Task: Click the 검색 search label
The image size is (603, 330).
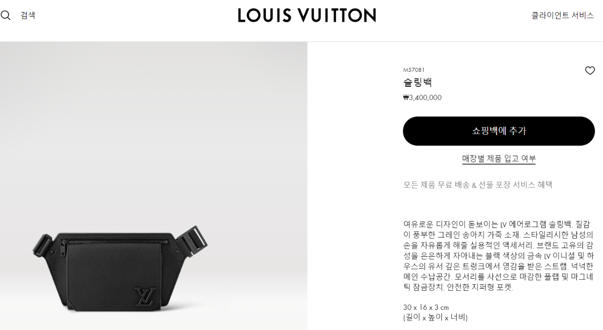Action: (x=28, y=15)
